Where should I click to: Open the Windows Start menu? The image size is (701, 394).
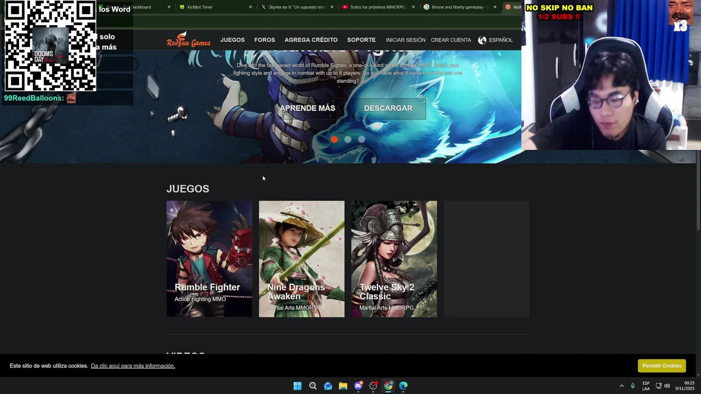click(x=297, y=386)
